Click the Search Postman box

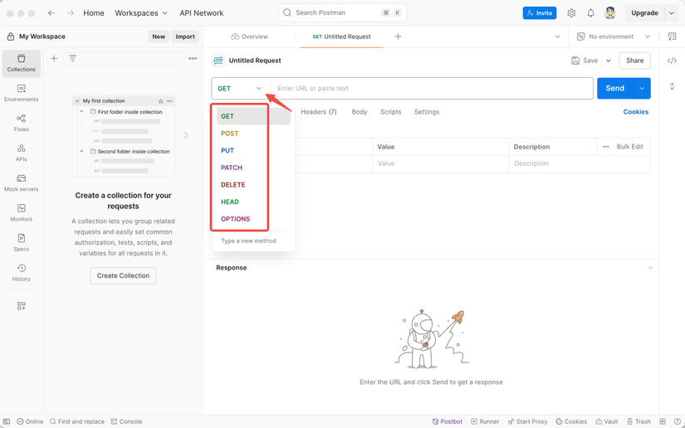[342, 12]
